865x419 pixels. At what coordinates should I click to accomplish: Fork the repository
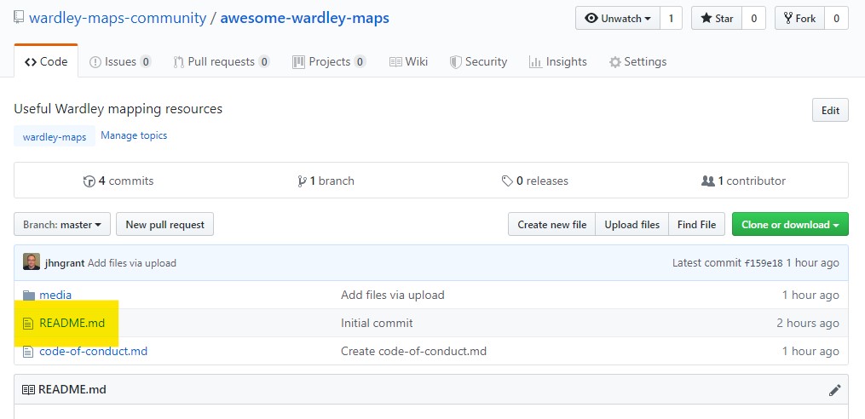pyautogui.click(x=800, y=18)
